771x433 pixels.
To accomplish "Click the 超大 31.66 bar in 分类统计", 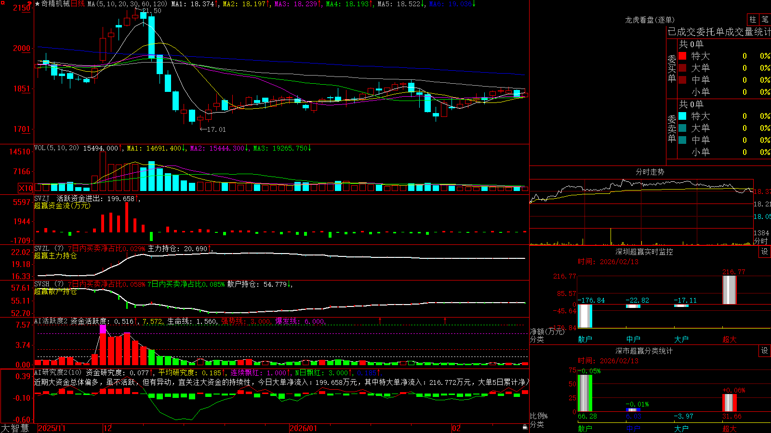I will click(730, 403).
